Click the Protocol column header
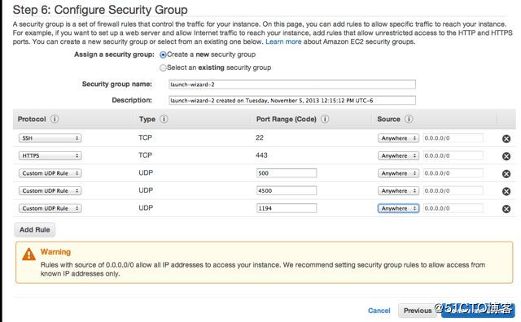Viewport: 521px width, 322px height. tap(32, 119)
